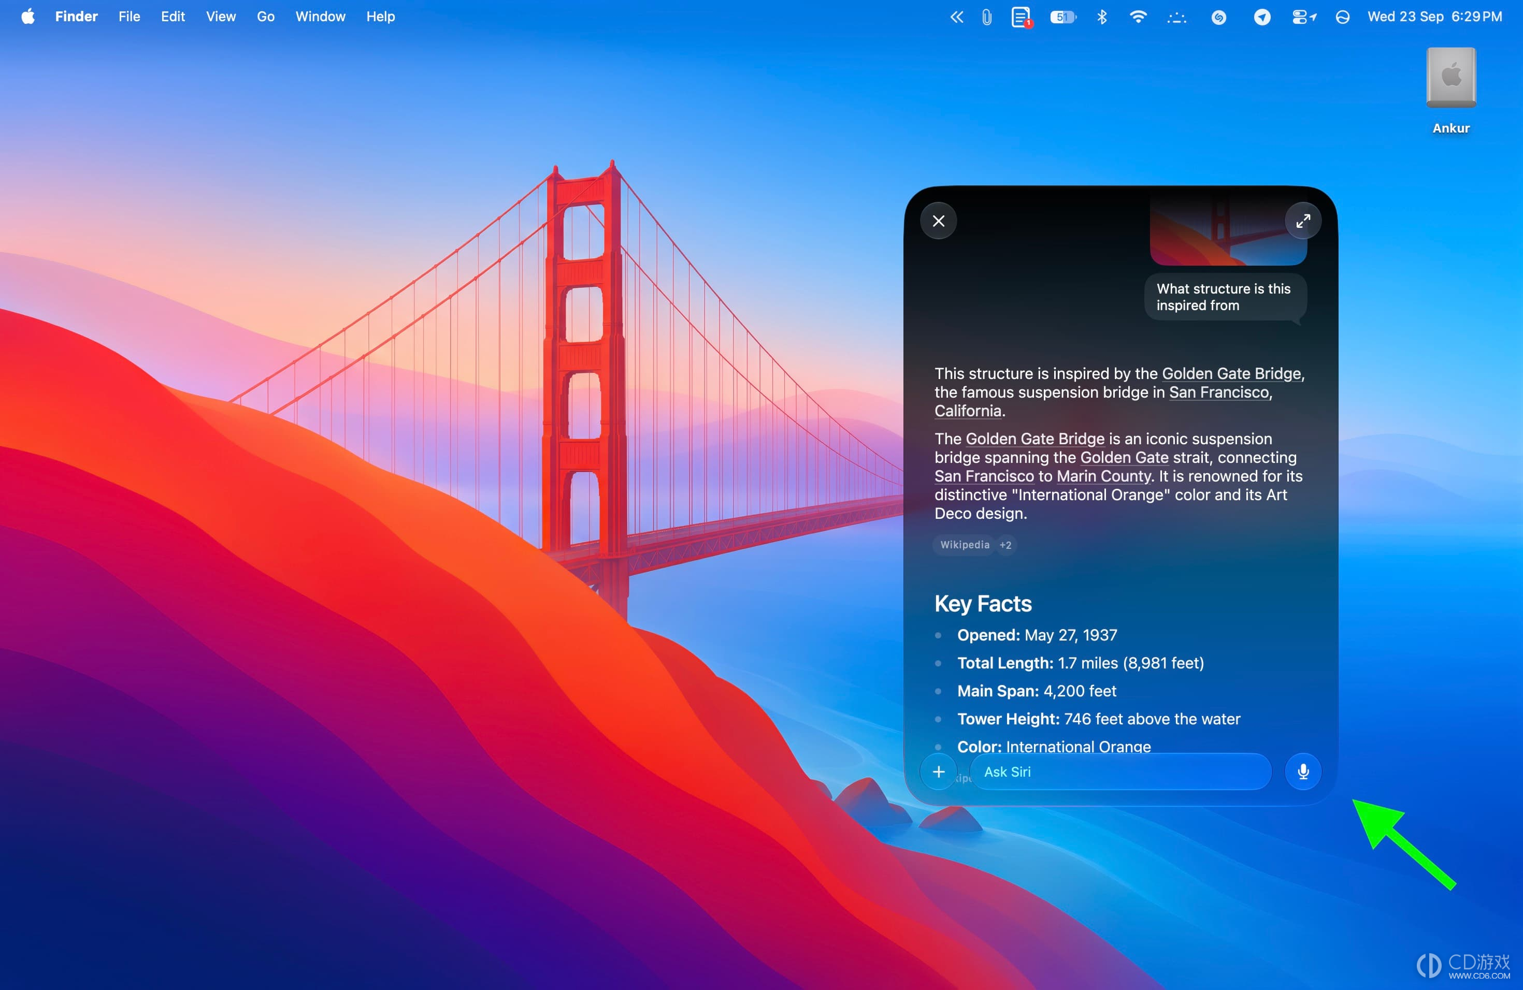Screen dimensions: 1523x990
Task: Open the Marin County link
Action: click(x=1104, y=476)
